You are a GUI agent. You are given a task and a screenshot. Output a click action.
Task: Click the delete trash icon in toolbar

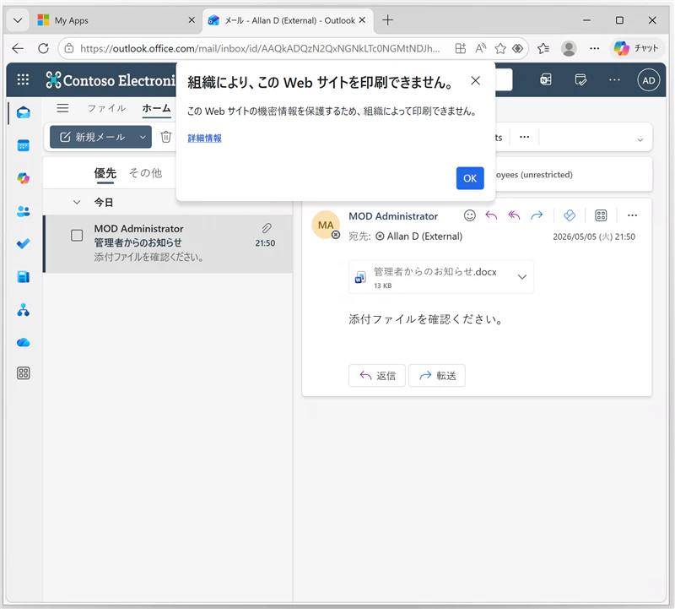165,137
